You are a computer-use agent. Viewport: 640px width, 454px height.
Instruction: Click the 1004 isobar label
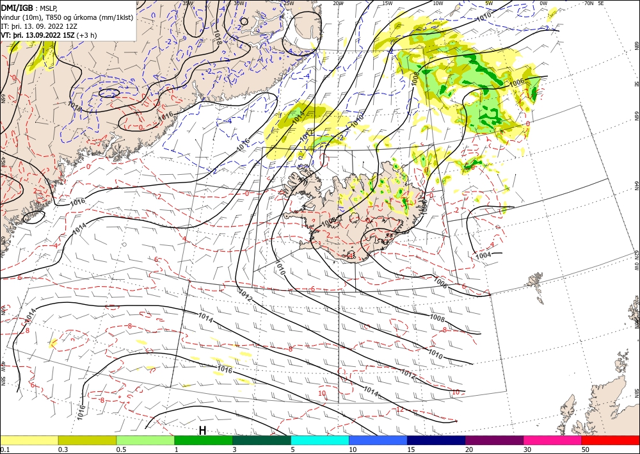click(x=484, y=255)
